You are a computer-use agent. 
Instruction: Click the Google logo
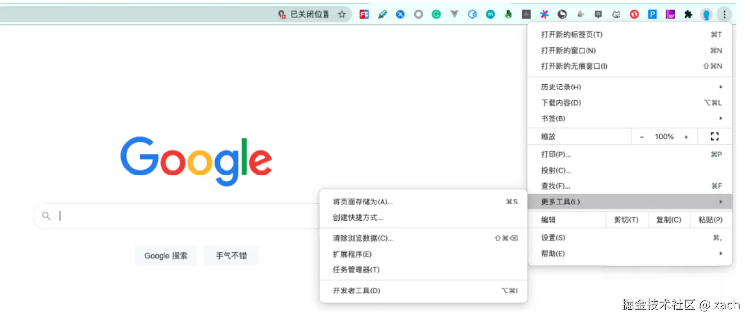point(196,161)
